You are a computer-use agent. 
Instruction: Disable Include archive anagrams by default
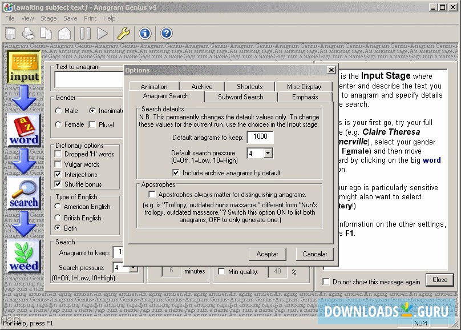pos(176,172)
